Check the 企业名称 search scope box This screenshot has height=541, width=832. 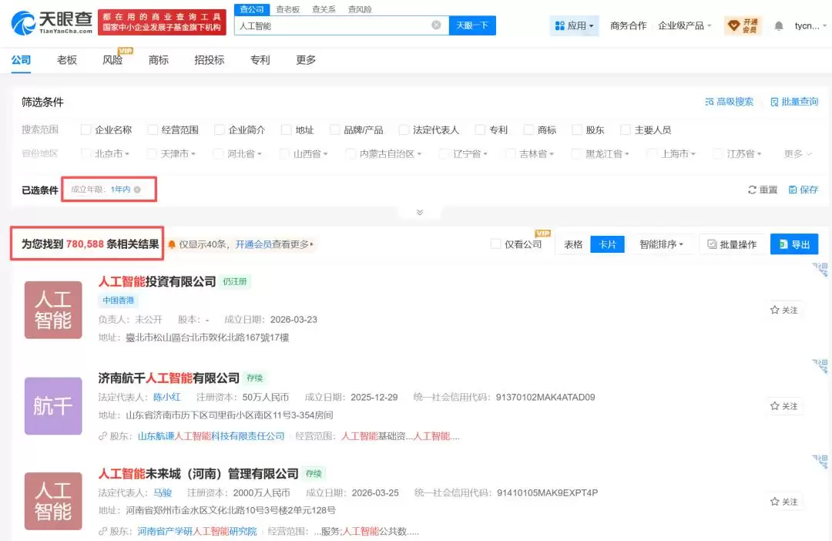[x=86, y=129]
